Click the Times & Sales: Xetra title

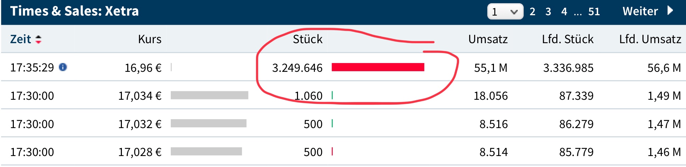coord(74,11)
